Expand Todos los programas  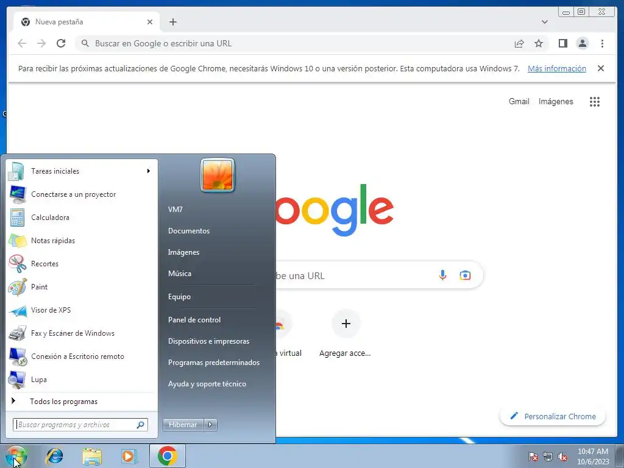pyautogui.click(x=82, y=401)
